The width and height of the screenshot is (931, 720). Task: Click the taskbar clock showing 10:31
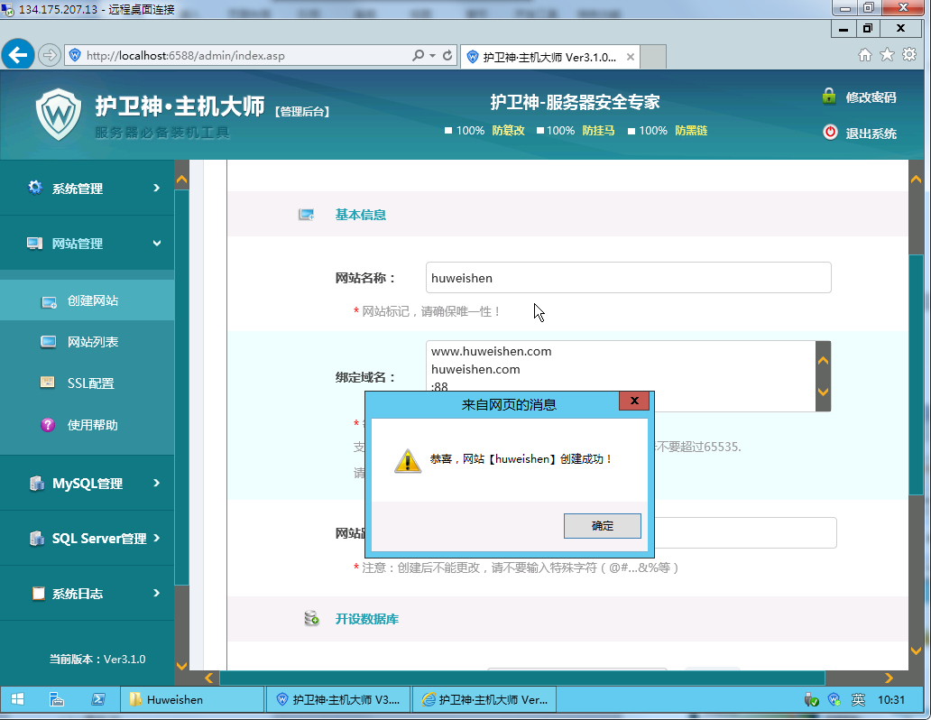click(891, 700)
